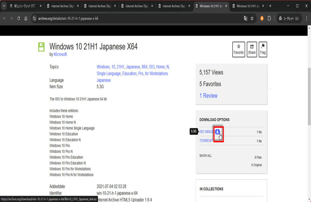Flag this archive item
Image resolution: width=311 pixels, height=202 pixels.
click(x=263, y=49)
